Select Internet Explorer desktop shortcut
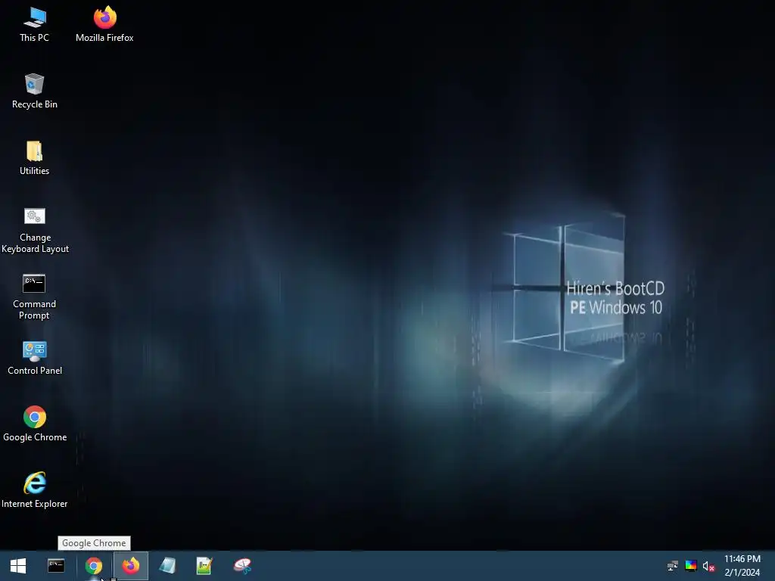Image resolution: width=775 pixels, height=581 pixels. click(34, 490)
